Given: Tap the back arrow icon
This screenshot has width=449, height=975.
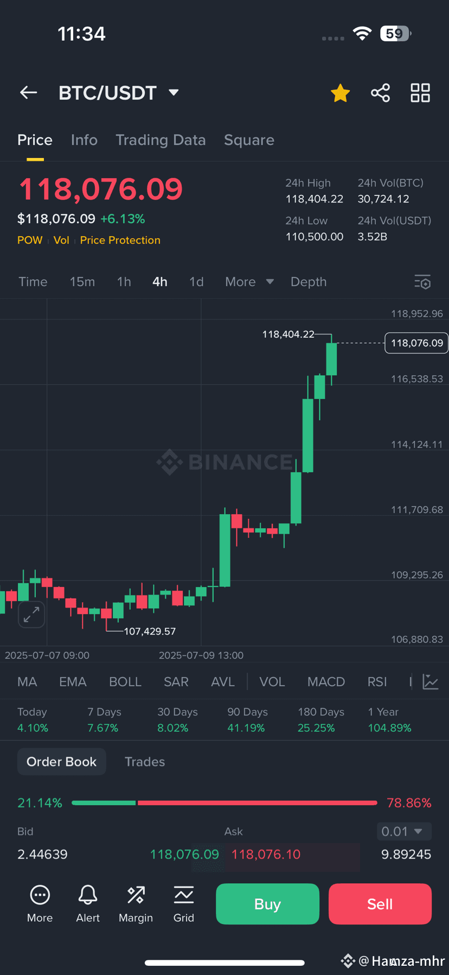Looking at the screenshot, I should click(29, 93).
